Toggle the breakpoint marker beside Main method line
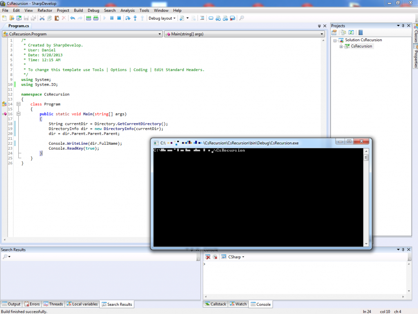This screenshot has width=418, height=314. pos(5,114)
